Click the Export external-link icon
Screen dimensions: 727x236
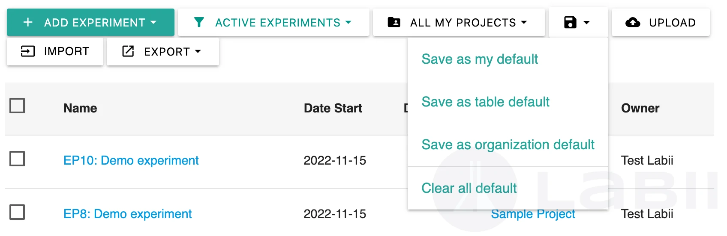point(128,51)
